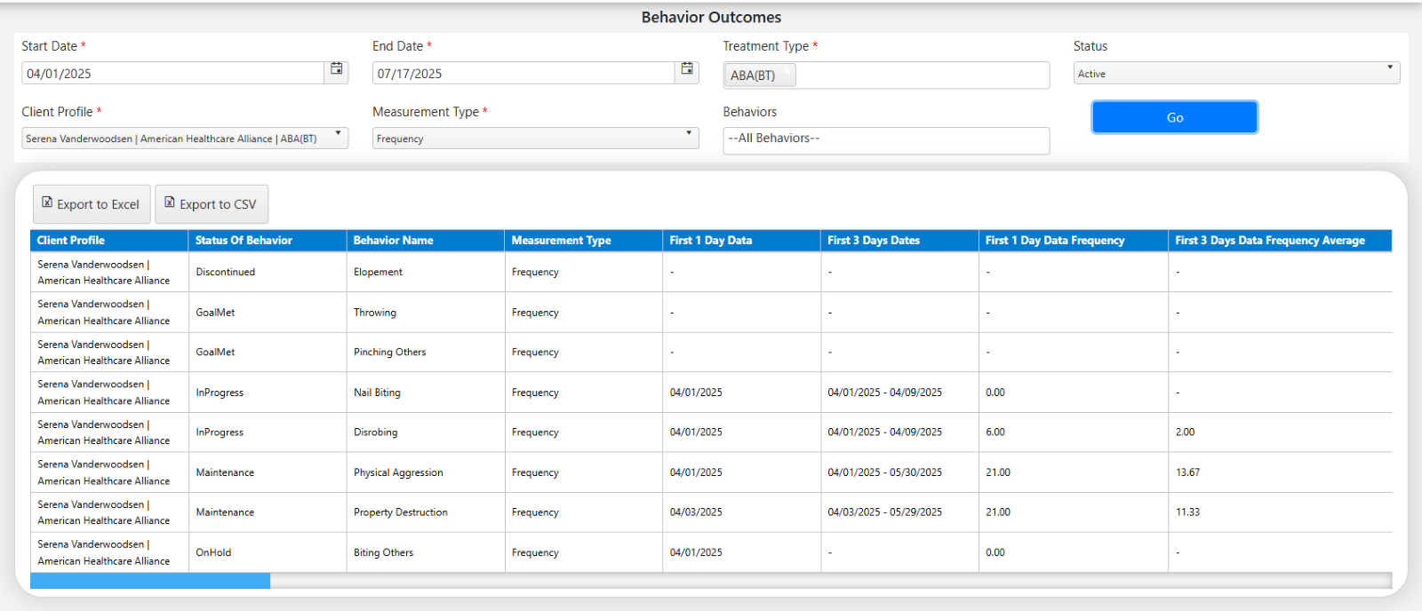1422x611 pixels.
Task: Expand the Client Profile dropdown
Action: 185,138
